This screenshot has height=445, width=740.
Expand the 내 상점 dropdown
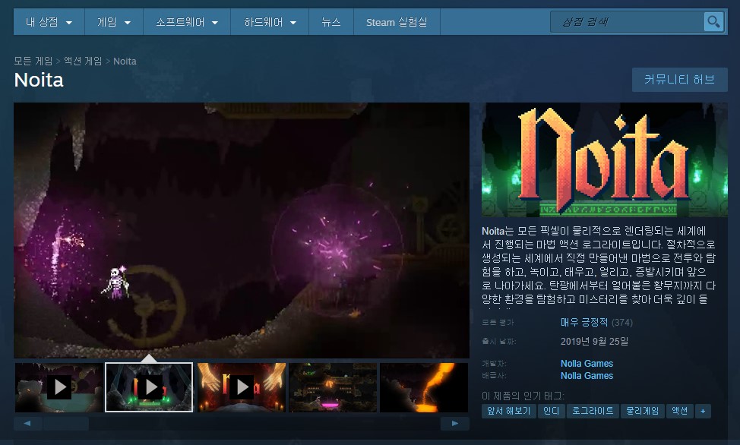(49, 23)
